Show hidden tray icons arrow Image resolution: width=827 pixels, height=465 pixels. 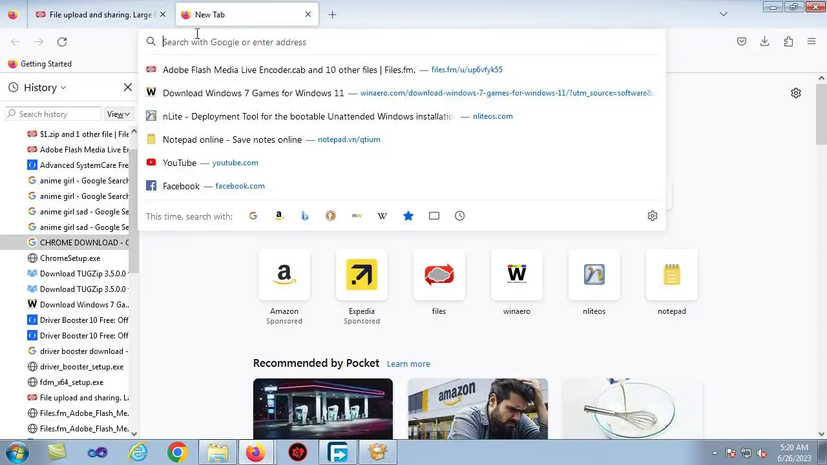pos(715,453)
